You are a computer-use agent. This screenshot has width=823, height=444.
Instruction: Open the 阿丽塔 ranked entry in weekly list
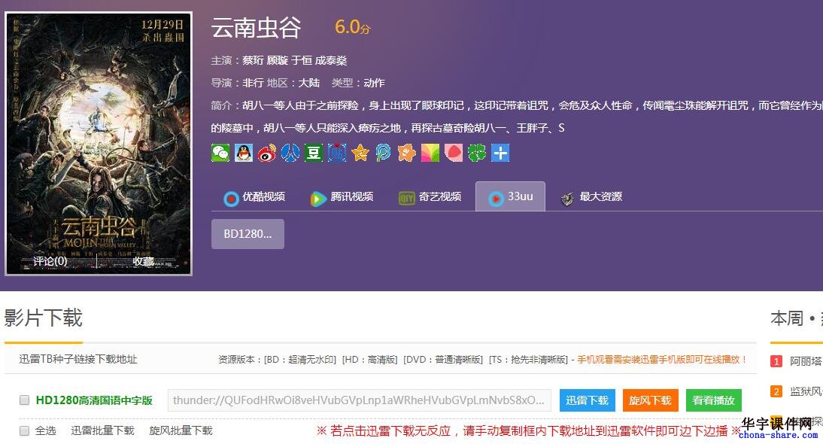[806, 361]
